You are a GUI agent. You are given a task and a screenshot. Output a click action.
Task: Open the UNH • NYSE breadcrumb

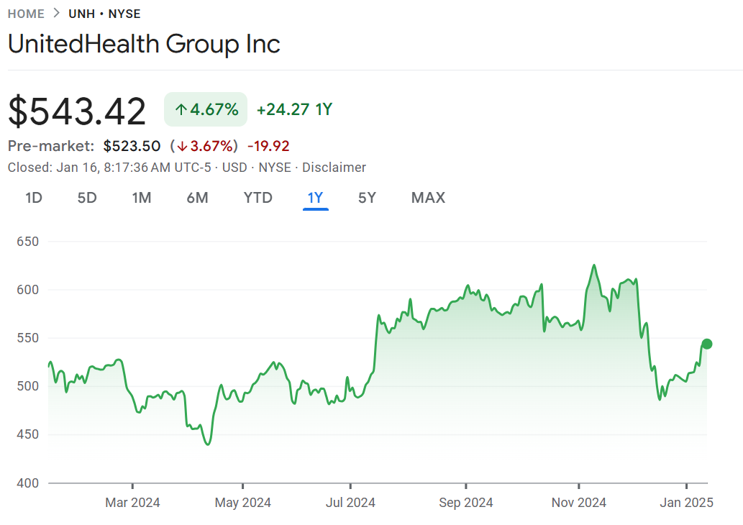pyautogui.click(x=104, y=14)
